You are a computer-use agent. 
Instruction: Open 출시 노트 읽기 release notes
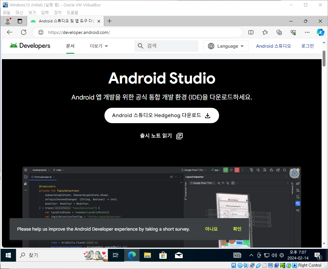click(x=161, y=136)
